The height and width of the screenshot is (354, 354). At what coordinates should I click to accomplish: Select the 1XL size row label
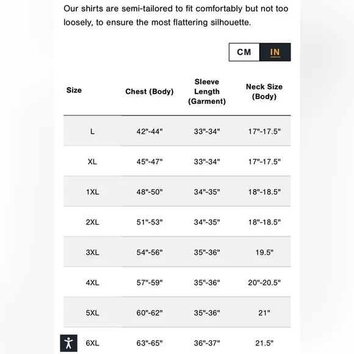(x=92, y=192)
